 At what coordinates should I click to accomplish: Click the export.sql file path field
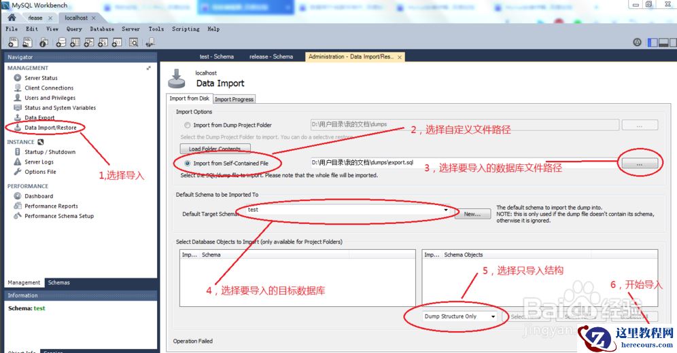pyautogui.click(x=464, y=162)
